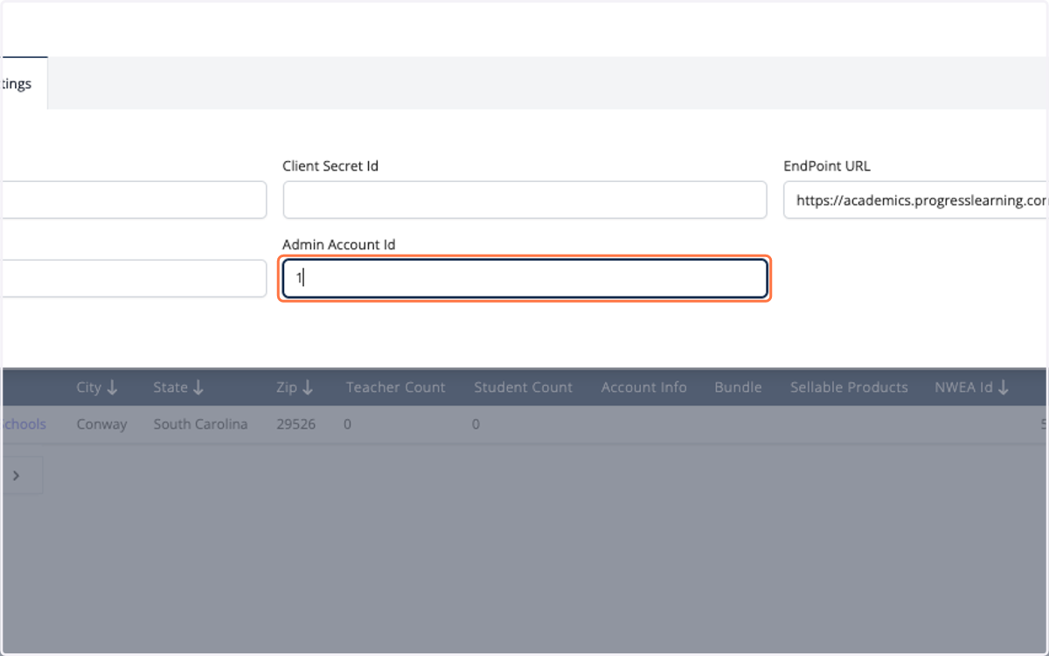Select the 29526 zip cell
Viewport: 1049px width, 656px height.
(x=295, y=424)
